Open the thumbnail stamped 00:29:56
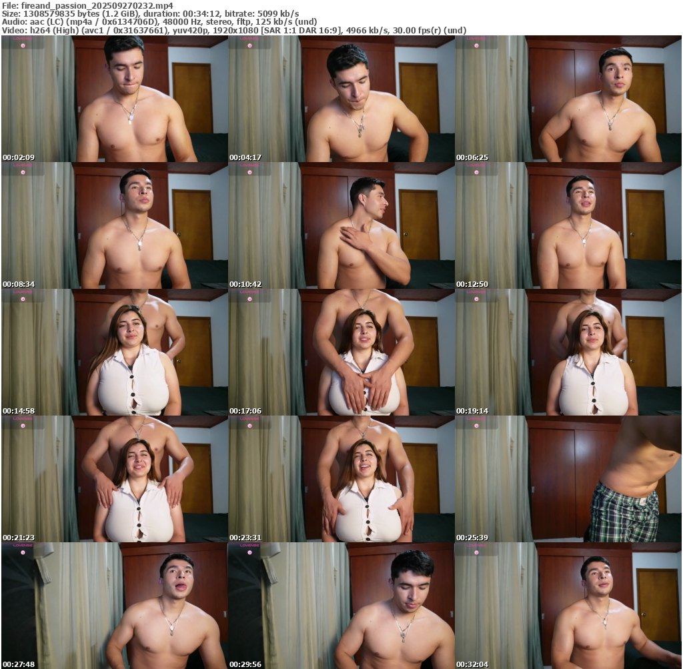 (x=341, y=606)
